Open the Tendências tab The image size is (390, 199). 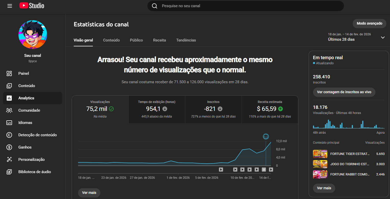(x=186, y=40)
